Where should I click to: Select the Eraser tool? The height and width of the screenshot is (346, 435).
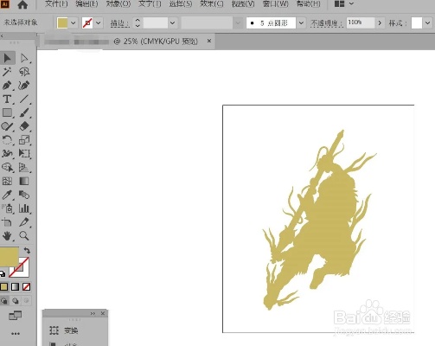[24, 126]
